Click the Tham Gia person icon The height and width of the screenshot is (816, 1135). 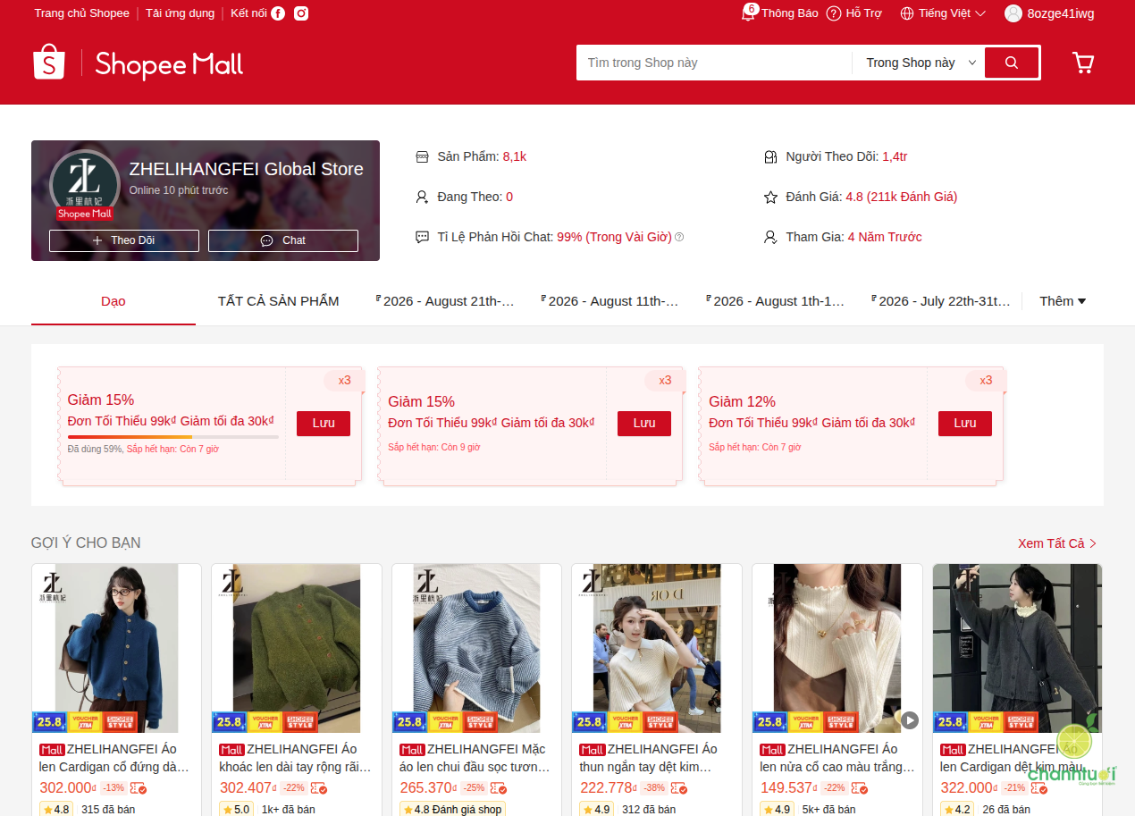coord(770,237)
